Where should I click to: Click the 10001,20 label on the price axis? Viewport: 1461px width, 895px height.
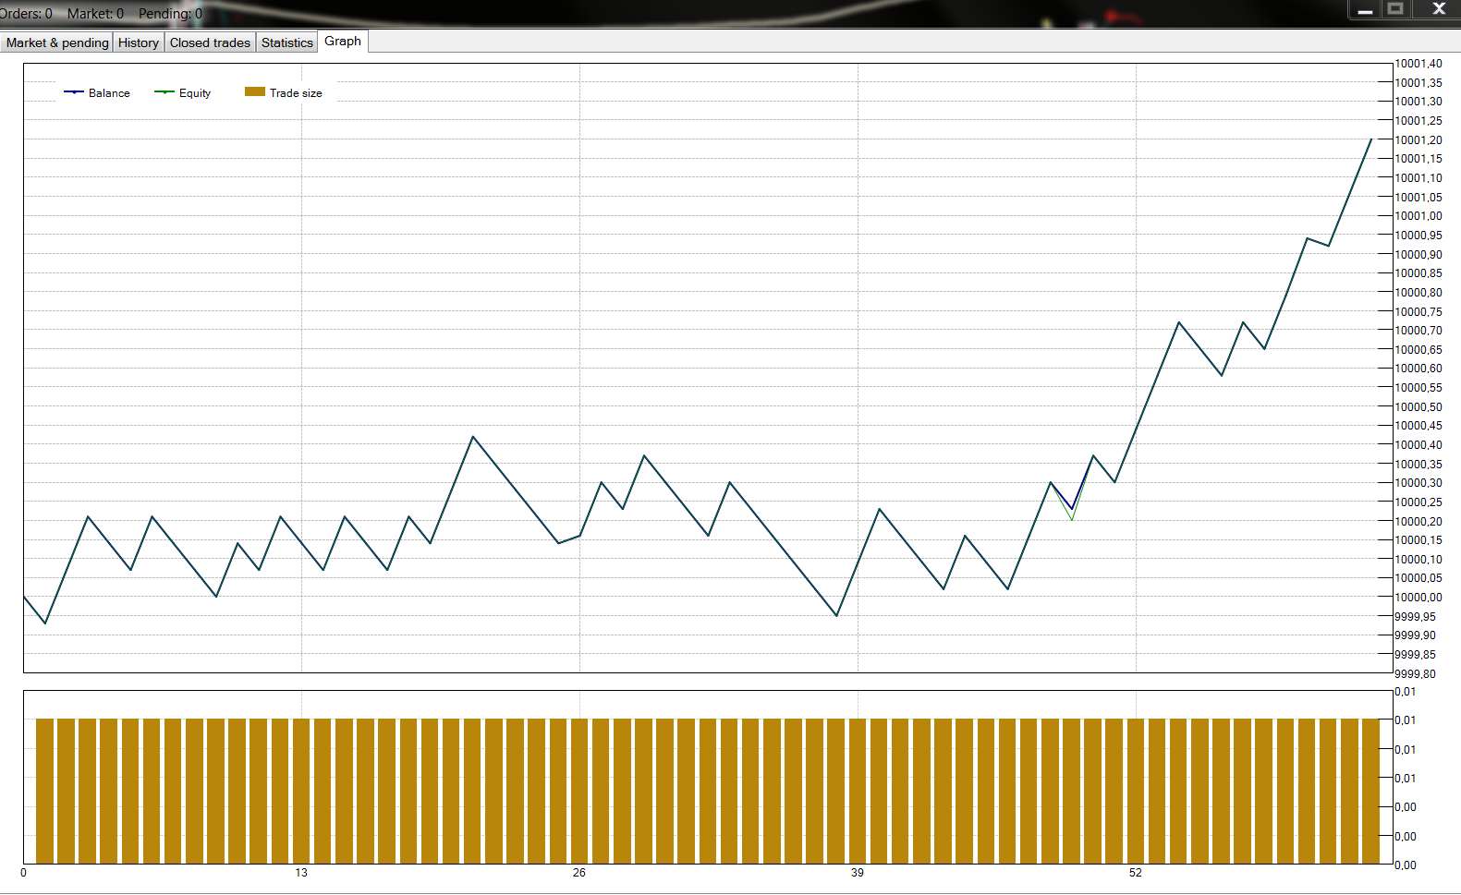pyautogui.click(x=1418, y=140)
